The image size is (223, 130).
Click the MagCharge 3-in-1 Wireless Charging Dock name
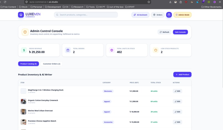coord(46,90)
